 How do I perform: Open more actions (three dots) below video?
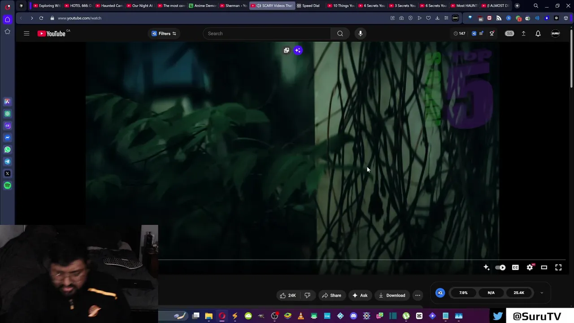pos(417,295)
